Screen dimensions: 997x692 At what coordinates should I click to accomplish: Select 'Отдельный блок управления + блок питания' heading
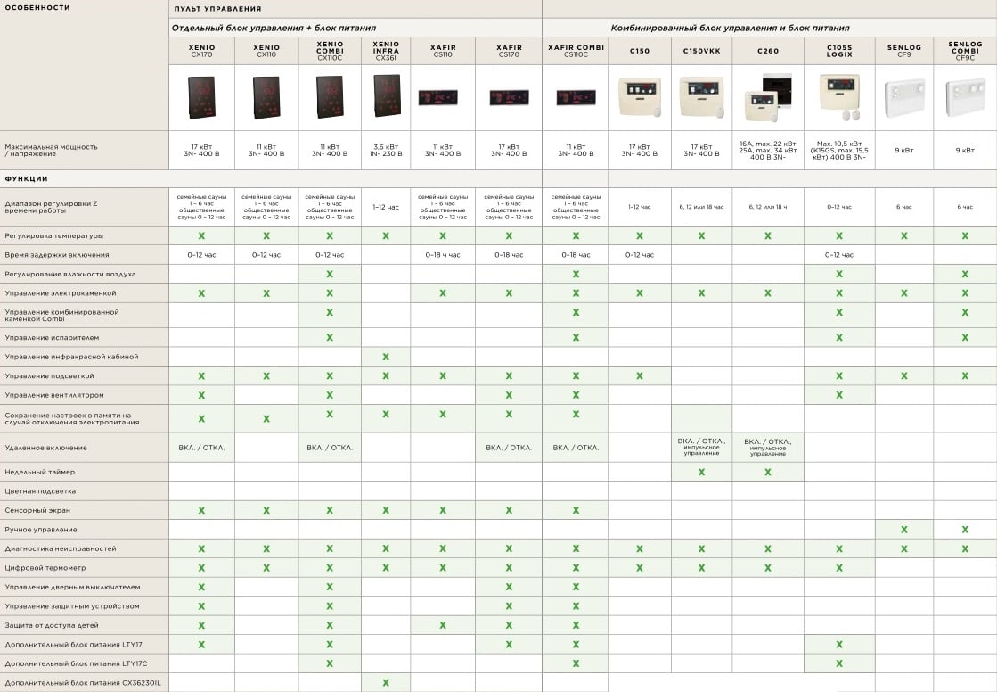274,28
